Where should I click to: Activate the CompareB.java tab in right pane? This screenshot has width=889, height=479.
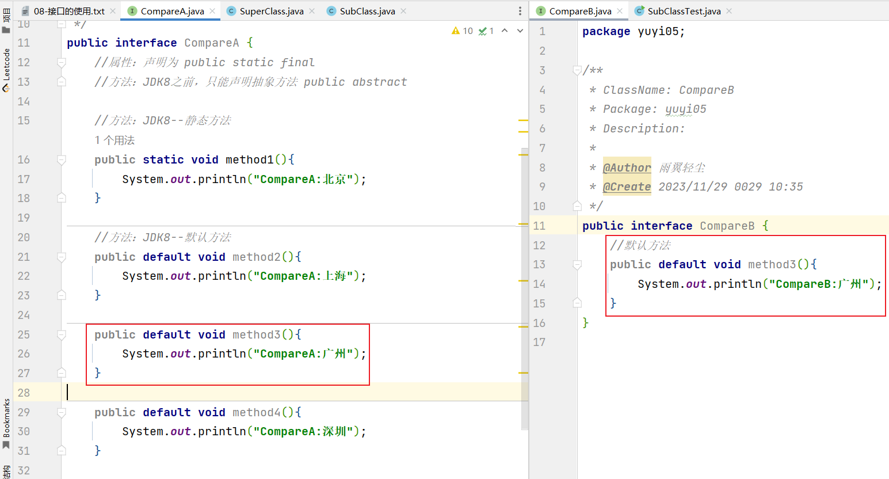click(580, 11)
